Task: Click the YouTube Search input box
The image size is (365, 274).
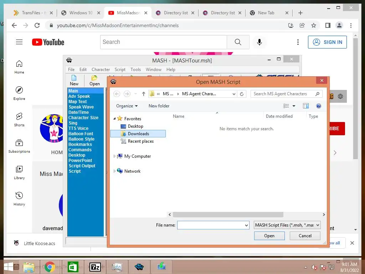Action: click(x=164, y=42)
